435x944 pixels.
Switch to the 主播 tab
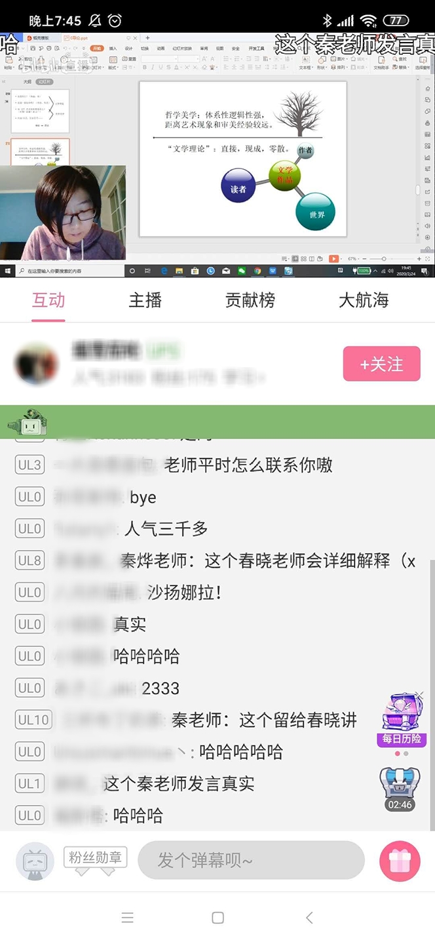tap(145, 300)
